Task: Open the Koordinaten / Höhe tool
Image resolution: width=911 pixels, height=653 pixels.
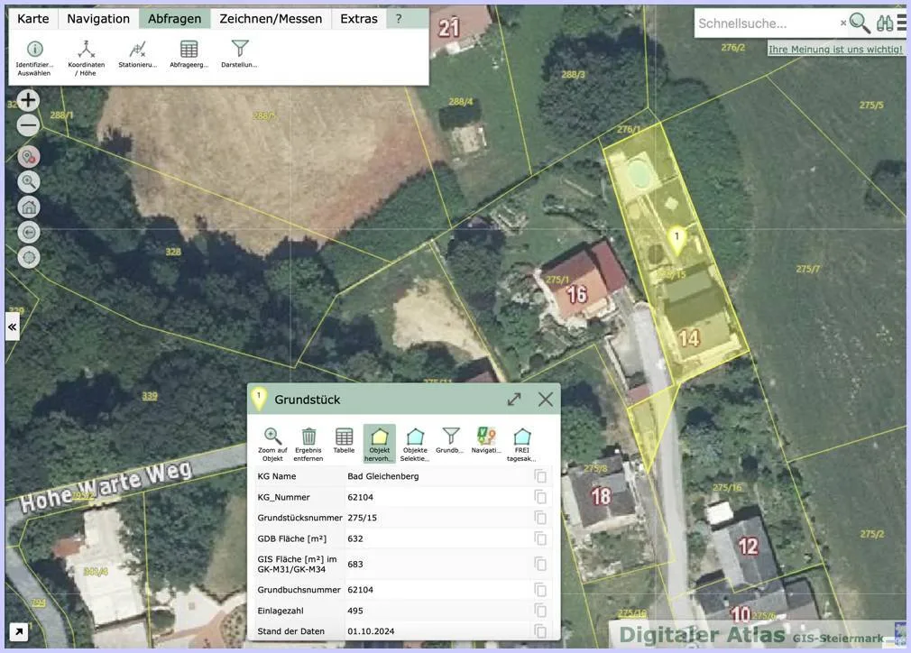Action: pos(86,58)
